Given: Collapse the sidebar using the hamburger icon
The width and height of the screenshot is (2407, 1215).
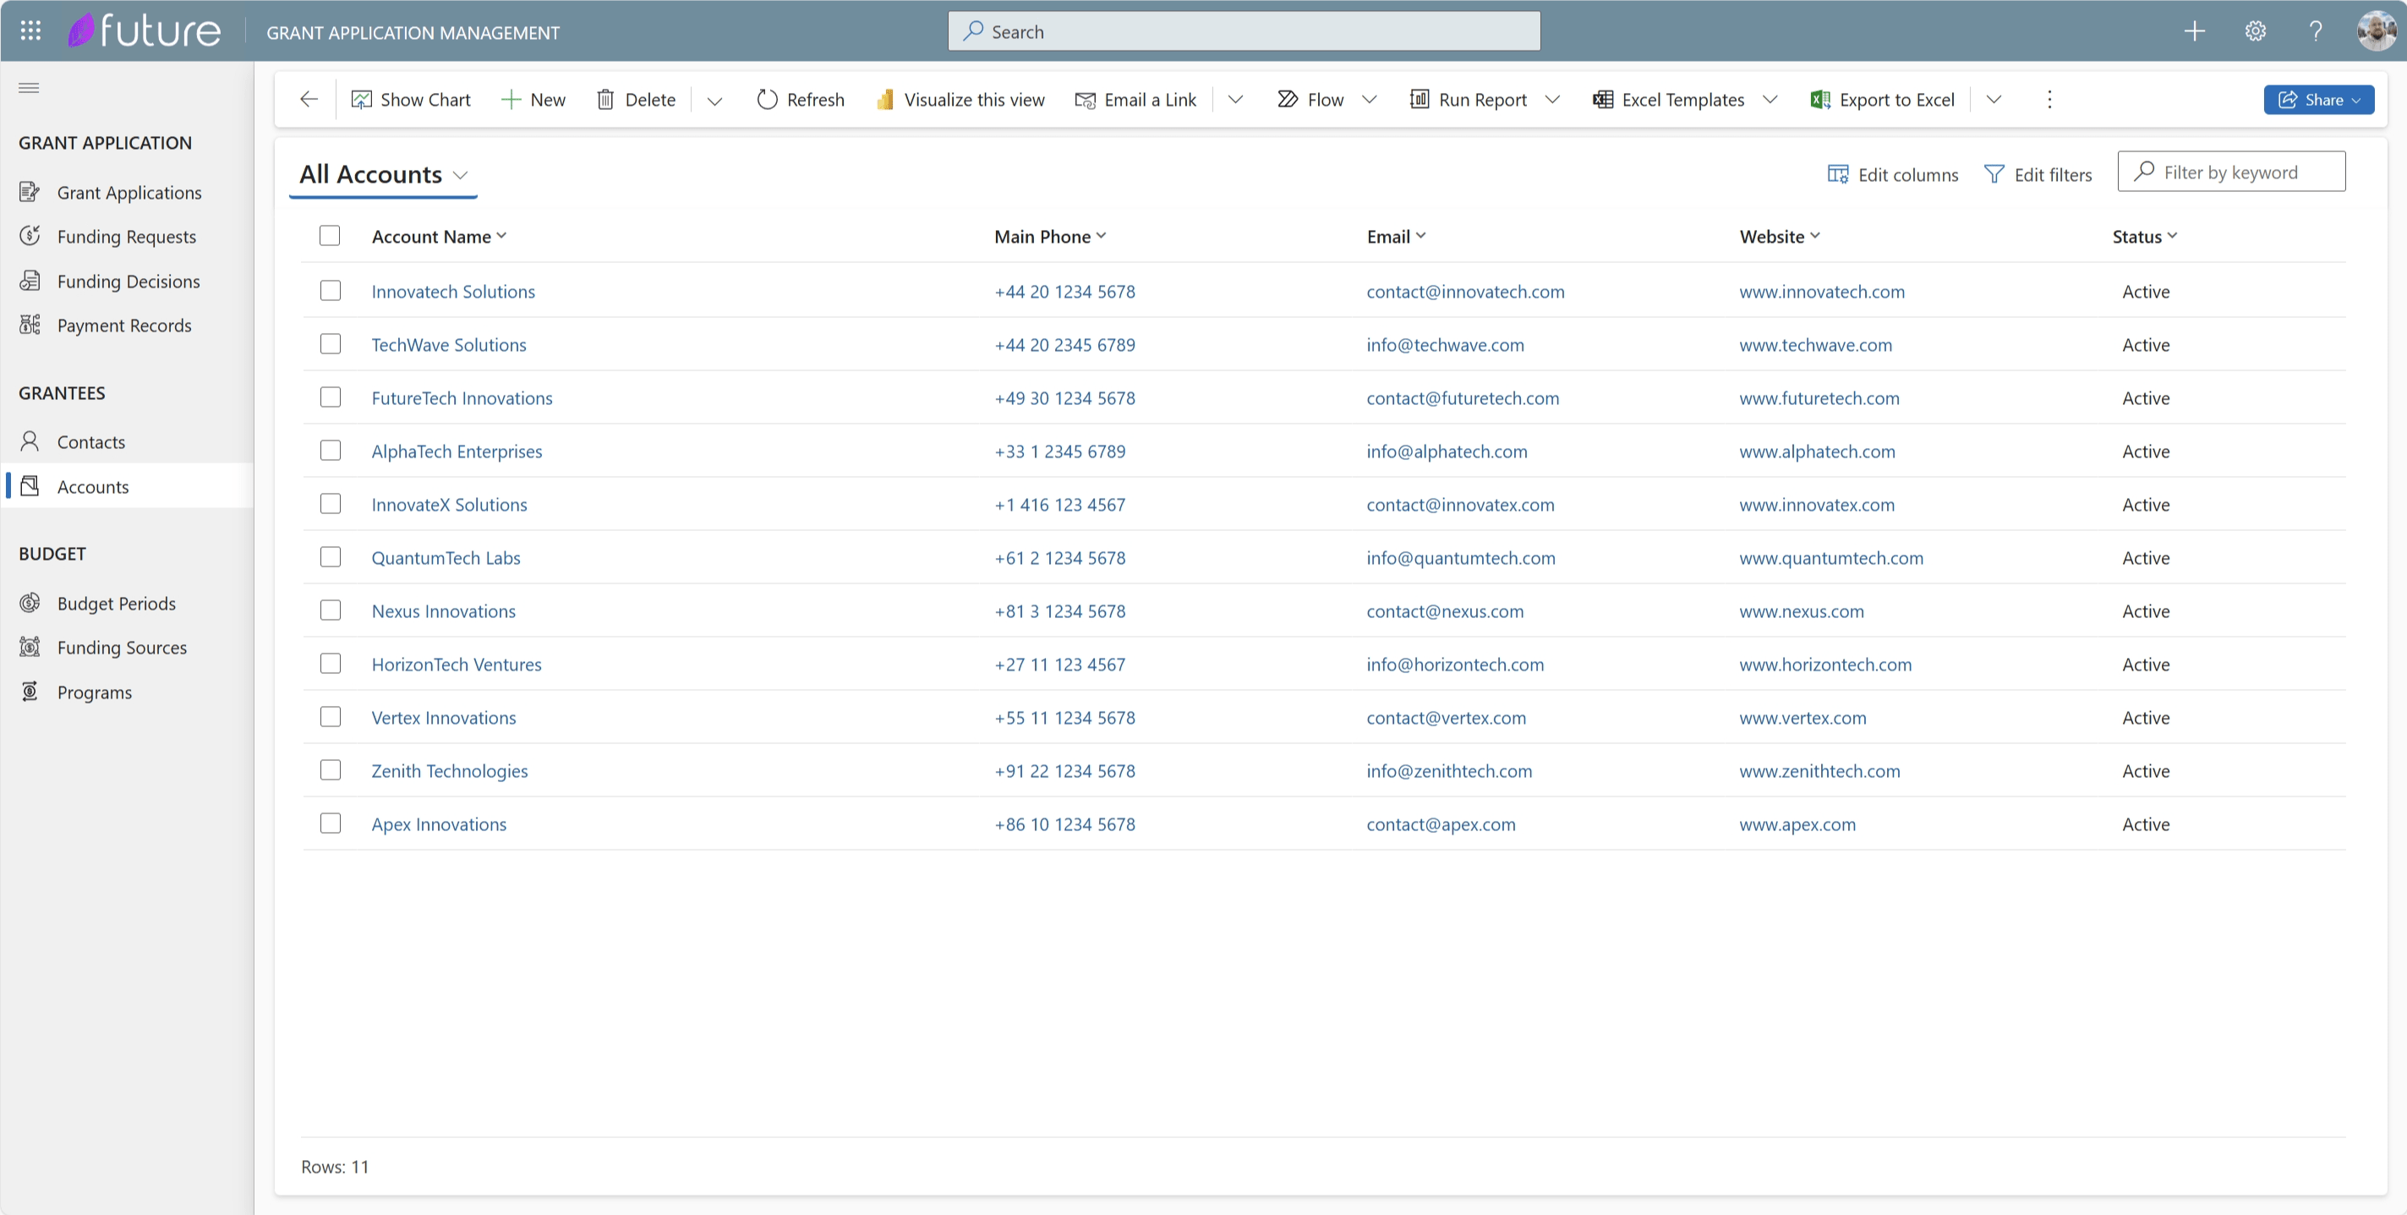Looking at the screenshot, I should tap(29, 88).
